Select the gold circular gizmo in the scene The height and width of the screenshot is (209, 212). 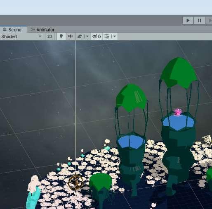click(76, 182)
